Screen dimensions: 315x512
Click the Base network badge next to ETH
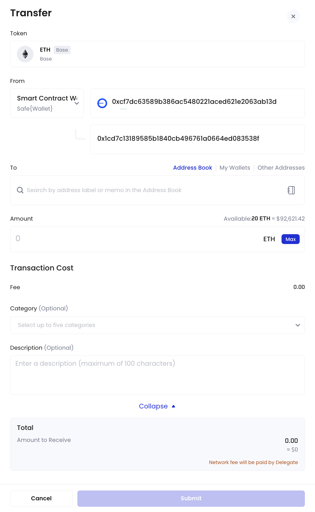[x=62, y=50]
